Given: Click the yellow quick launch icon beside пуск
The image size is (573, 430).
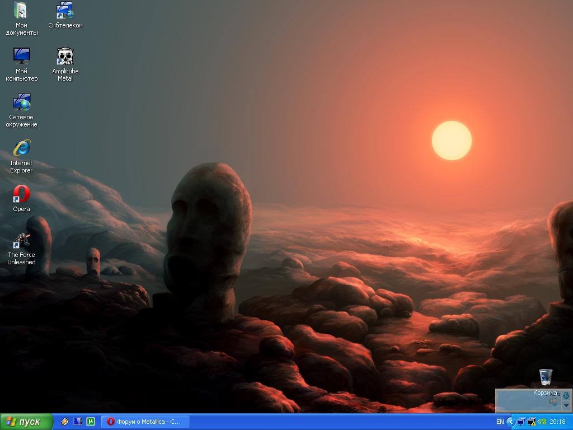Looking at the screenshot, I should click(65, 422).
